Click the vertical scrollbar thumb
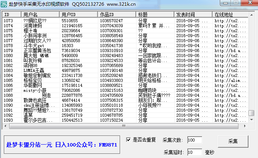258x158 pixels. (252, 113)
